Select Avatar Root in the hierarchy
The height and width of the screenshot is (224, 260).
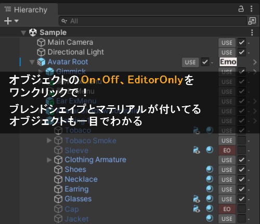[x=68, y=62]
